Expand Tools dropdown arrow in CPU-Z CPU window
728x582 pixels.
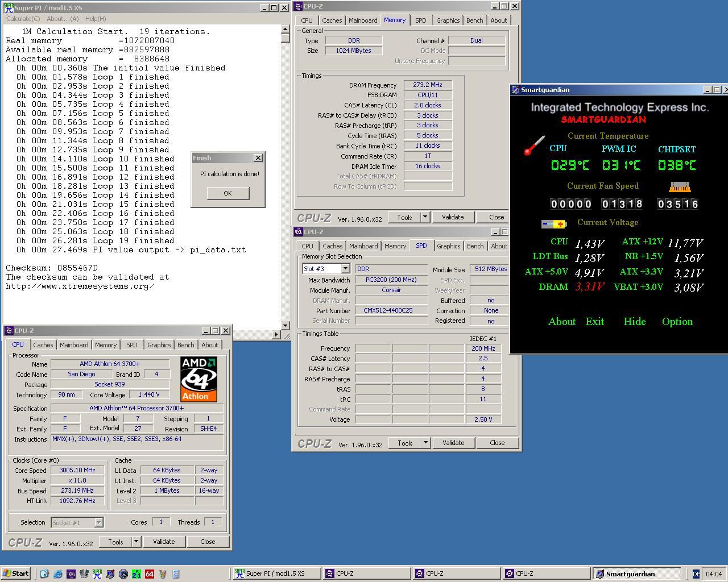(136, 542)
